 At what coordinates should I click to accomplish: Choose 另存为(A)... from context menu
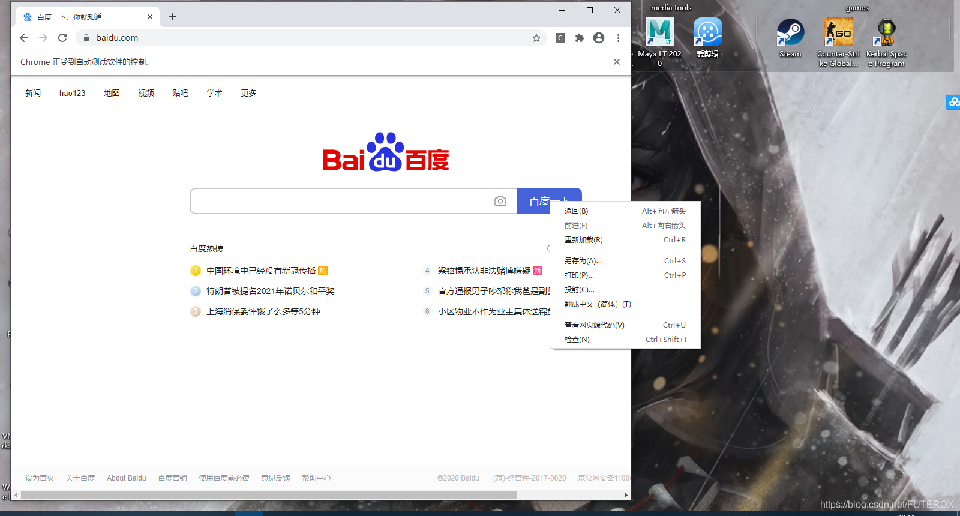point(625,261)
